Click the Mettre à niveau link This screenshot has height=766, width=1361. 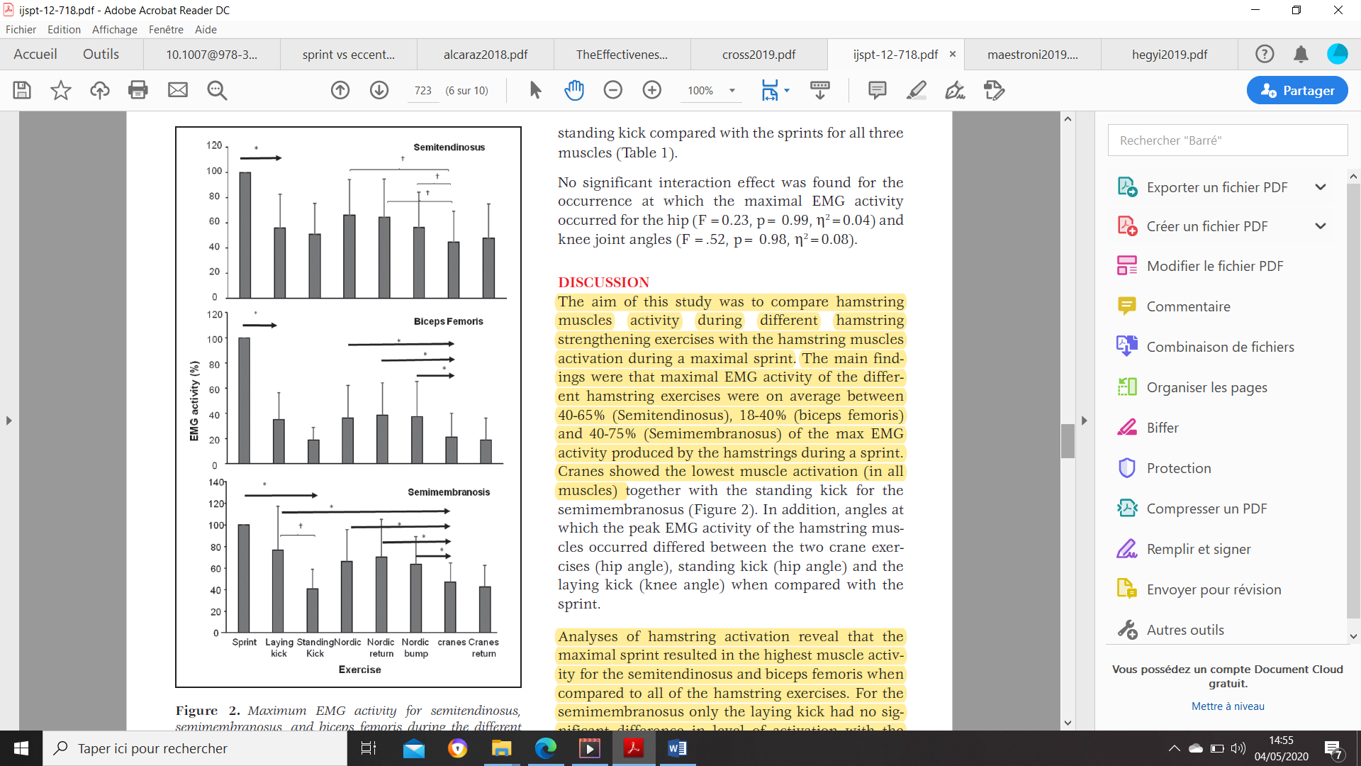1228,706
